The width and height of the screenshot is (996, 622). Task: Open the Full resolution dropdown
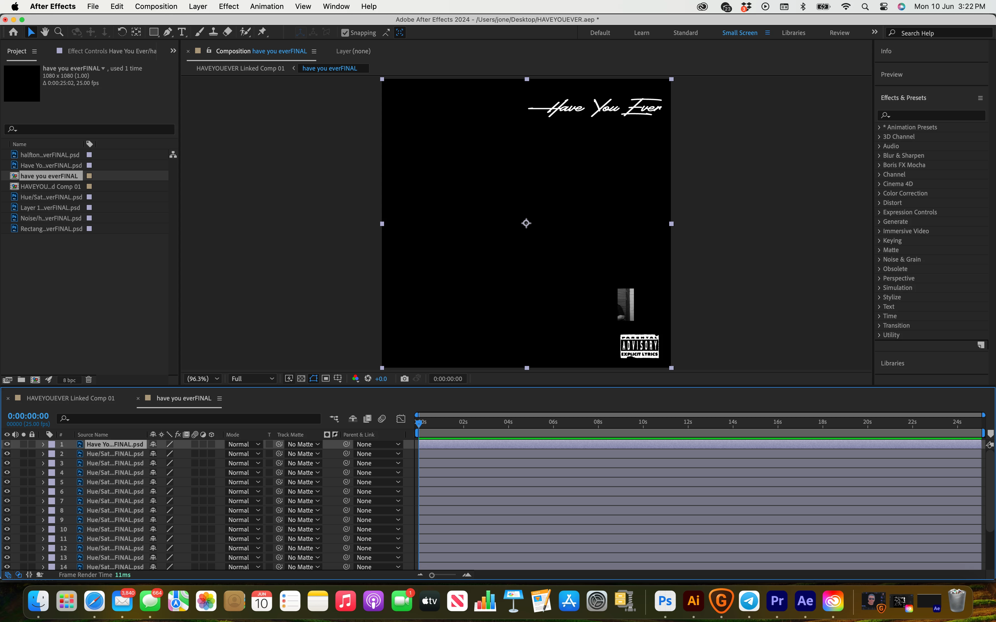(x=252, y=378)
